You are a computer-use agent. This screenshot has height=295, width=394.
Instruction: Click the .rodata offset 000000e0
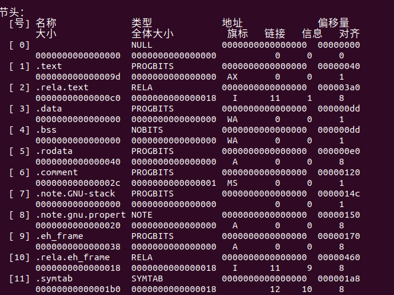[x=339, y=151]
